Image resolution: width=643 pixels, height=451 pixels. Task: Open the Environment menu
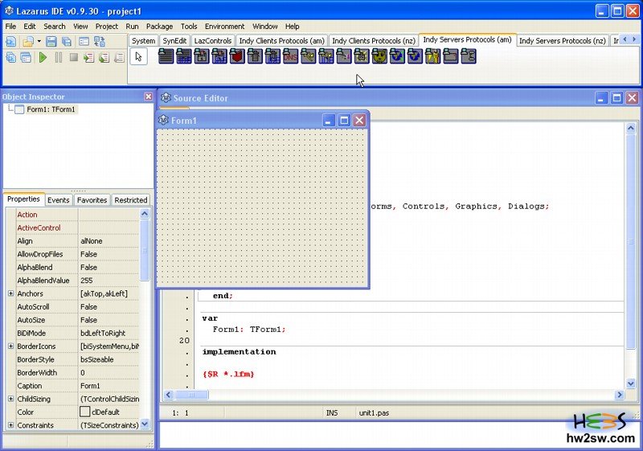pos(225,27)
